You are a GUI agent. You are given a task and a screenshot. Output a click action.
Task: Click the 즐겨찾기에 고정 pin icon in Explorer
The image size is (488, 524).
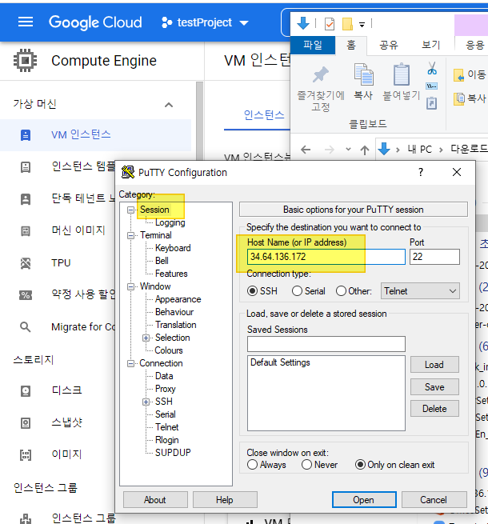tap(320, 74)
